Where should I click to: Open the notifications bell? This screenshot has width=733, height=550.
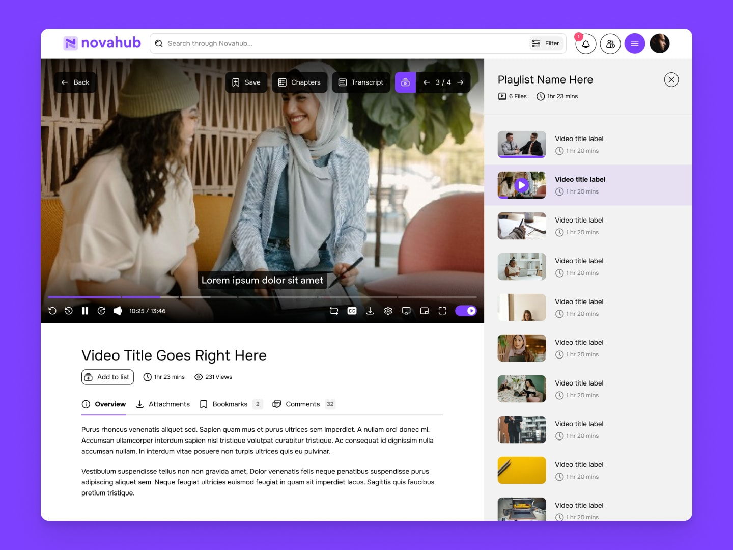586,44
